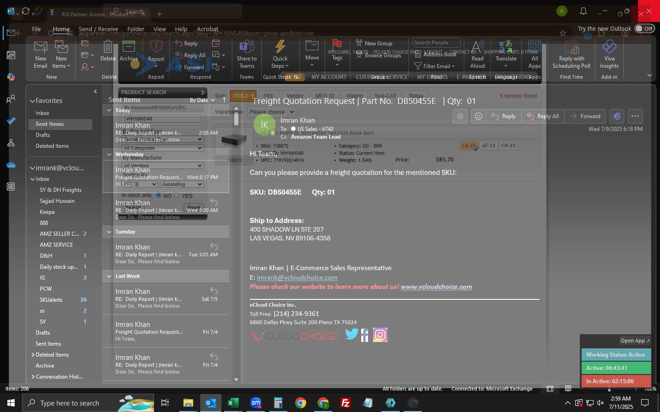
Task: Change sort using the By Date dropdown
Action: click(x=202, y=100)
